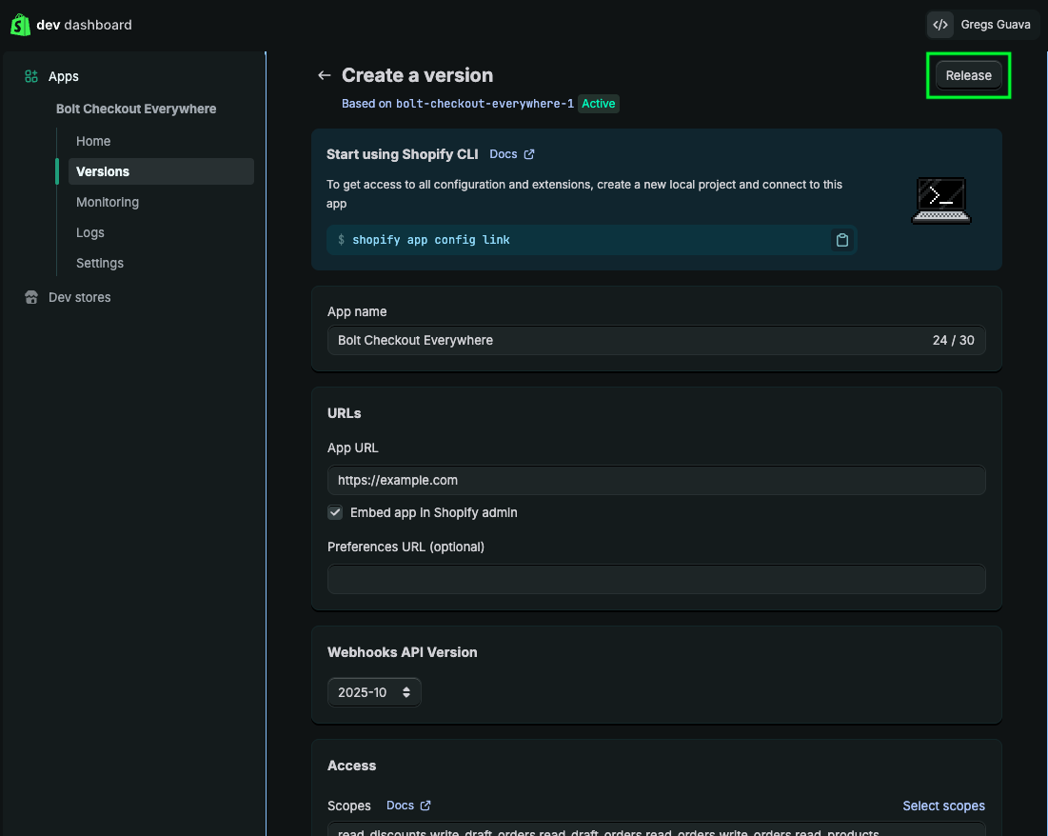Click the Preferences URL optional field
Viewport: 1048px width, 836px height.
point(656,579)
